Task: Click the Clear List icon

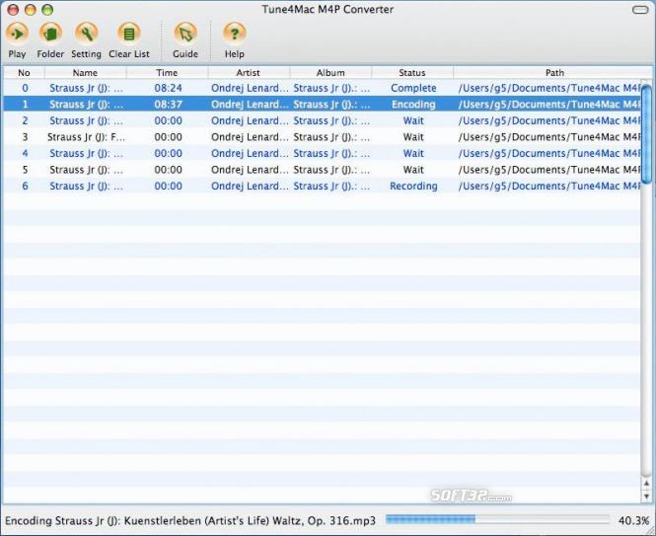Action: tap(129, 34)
